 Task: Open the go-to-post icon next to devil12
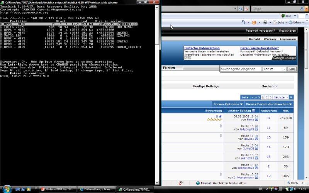[x=256, y=139]
